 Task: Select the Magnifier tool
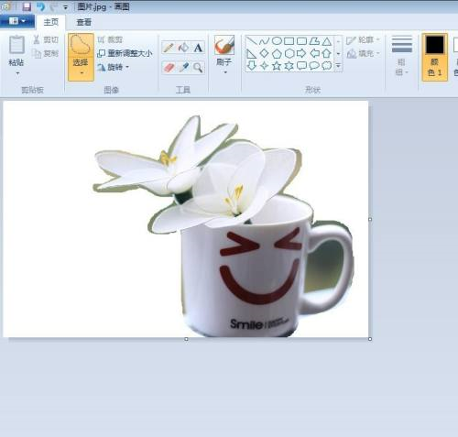(x=198, y=67)
